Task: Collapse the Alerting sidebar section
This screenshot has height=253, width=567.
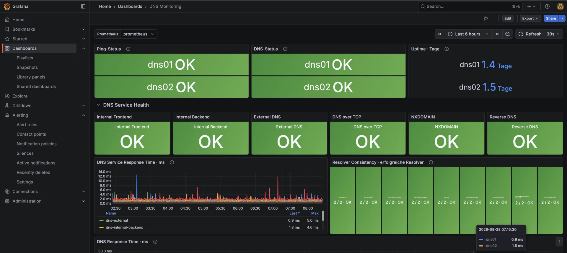Action: (84, 115)
